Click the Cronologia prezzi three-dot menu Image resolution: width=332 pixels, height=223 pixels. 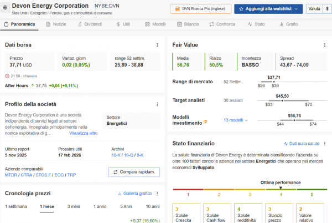pyautogui.click(x=157, y=194)
